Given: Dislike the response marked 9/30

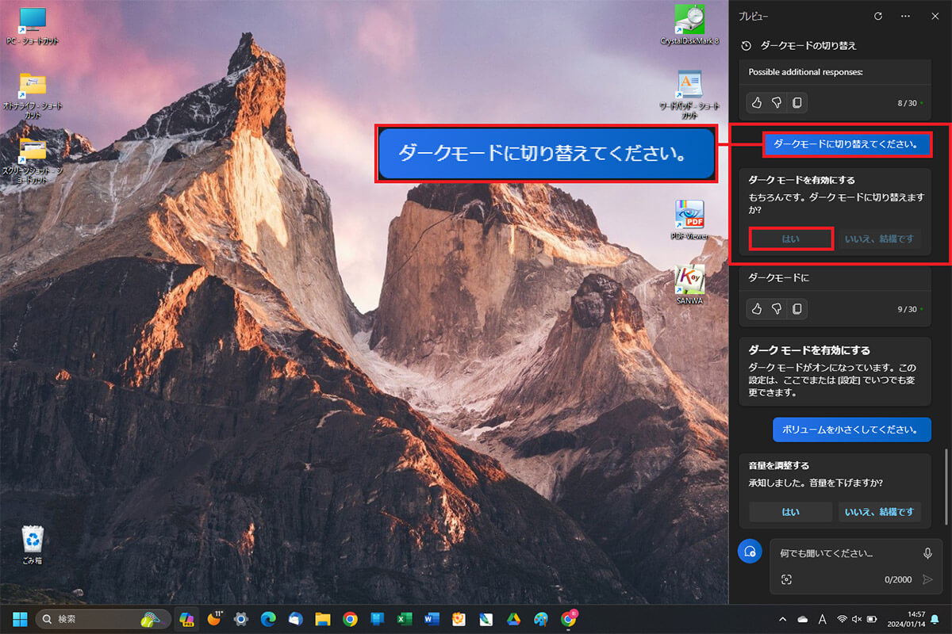Looking at the screenshot, I should point(777,308).
